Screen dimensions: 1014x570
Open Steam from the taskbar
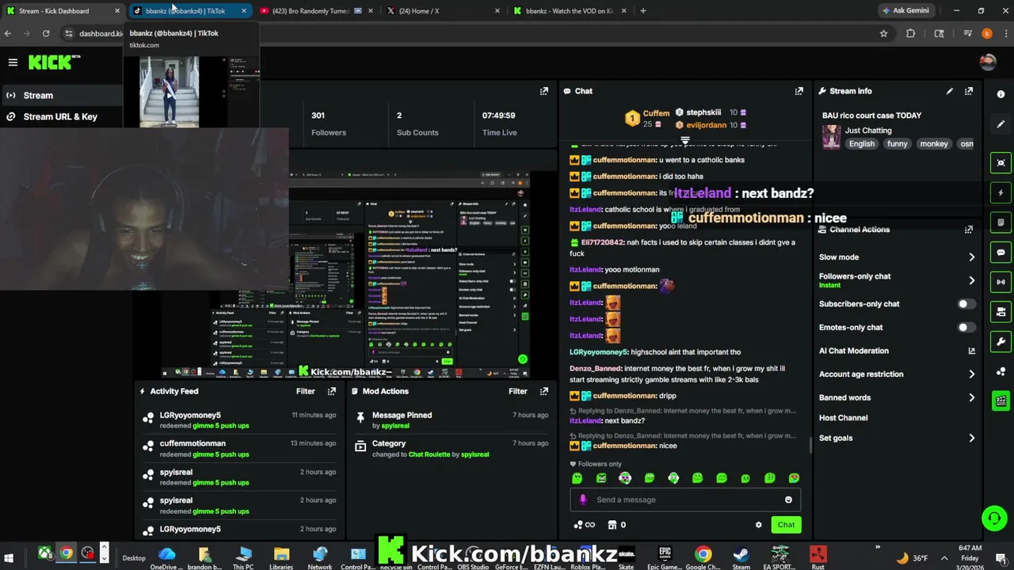pos(741,557)
